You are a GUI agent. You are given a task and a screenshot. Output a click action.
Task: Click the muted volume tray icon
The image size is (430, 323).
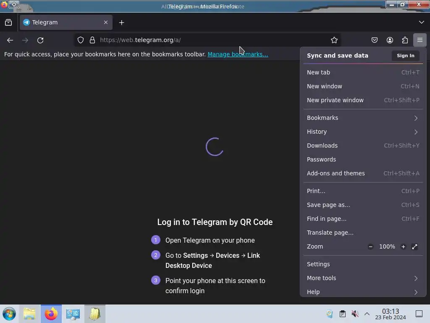[x=355, y=314]
